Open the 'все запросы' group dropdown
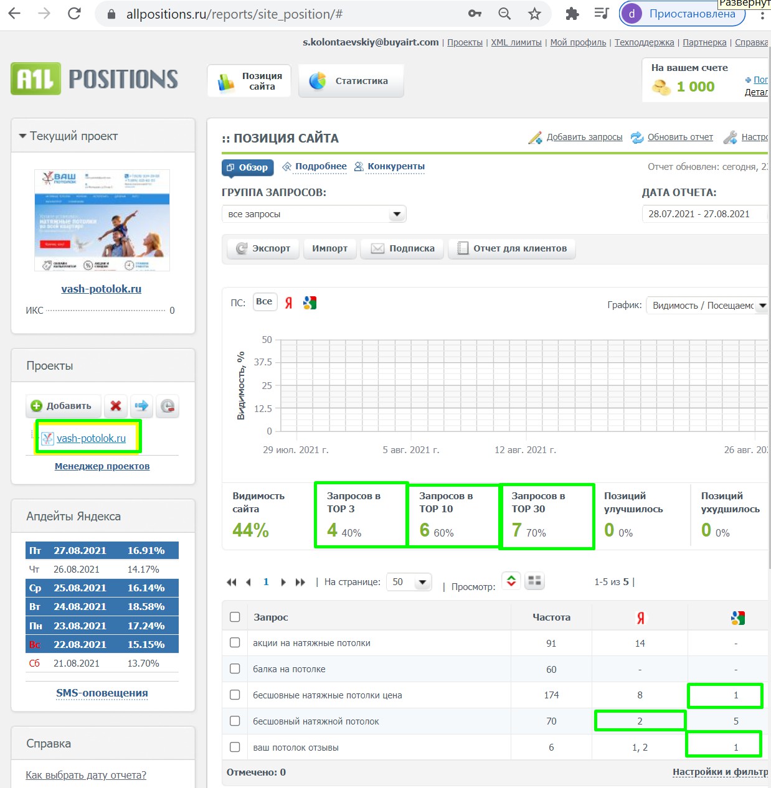The width and height of the screenshot is (771, 788). [314, 214]
